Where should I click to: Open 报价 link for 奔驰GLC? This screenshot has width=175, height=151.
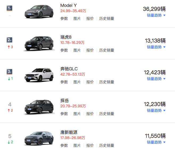[90, 82]
